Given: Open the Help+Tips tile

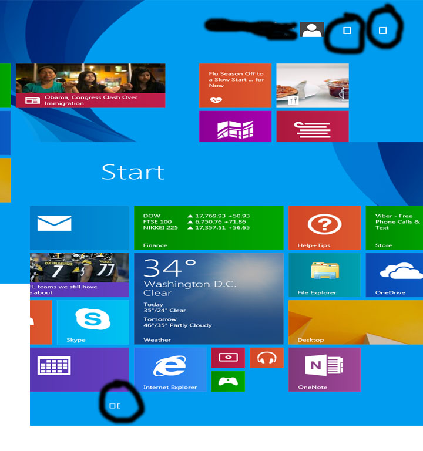Looking at the screenshot, I should tap(324, 228).
